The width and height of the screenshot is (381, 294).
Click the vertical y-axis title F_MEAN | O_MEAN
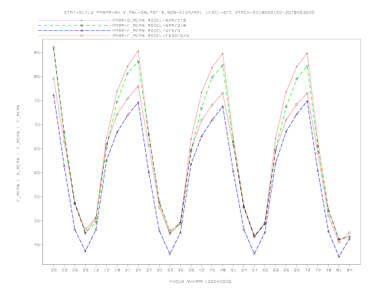pyautogui.click(x=18, y=153)
